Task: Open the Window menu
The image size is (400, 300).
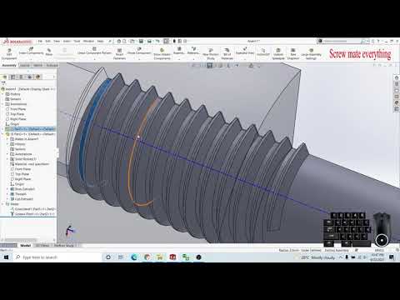Action: 88,41
